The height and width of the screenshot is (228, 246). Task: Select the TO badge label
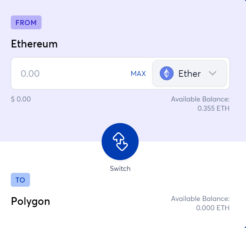click(x=20, y=180)
